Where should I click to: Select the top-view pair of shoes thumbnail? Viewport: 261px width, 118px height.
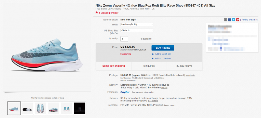40,108
